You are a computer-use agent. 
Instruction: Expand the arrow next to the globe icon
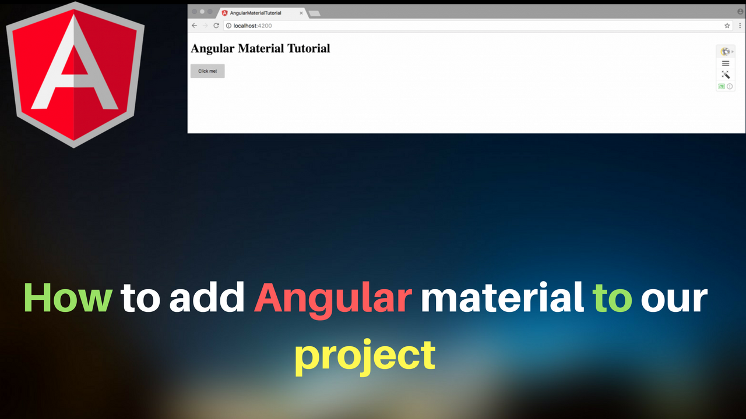coord(733,52)
